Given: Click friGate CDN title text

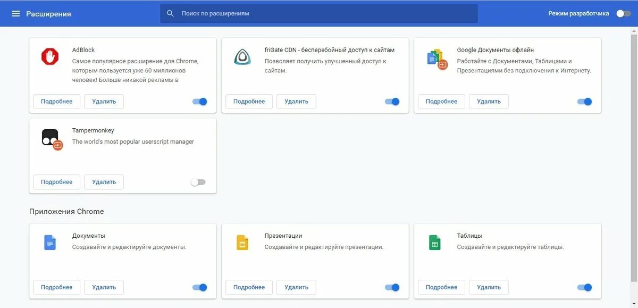Looking at the screenshot, I should 330,50.
